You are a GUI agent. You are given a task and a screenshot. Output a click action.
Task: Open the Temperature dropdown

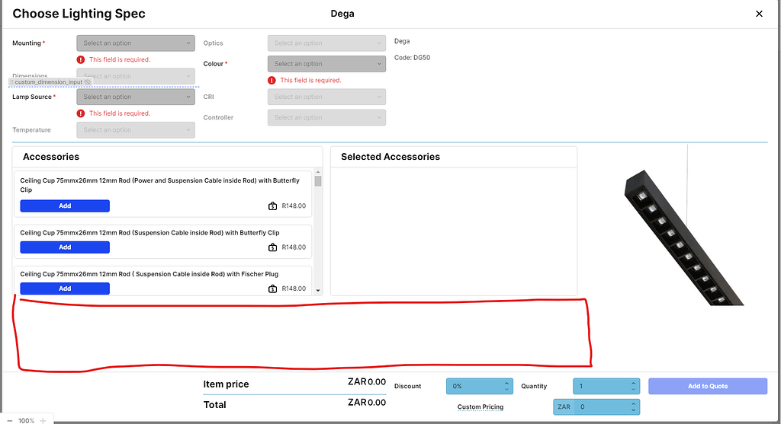coord(136,129)
